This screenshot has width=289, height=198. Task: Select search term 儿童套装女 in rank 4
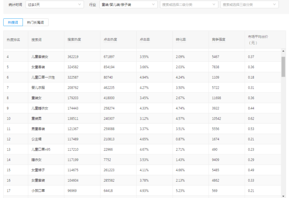pyautogui.click(x=40, y=57)
